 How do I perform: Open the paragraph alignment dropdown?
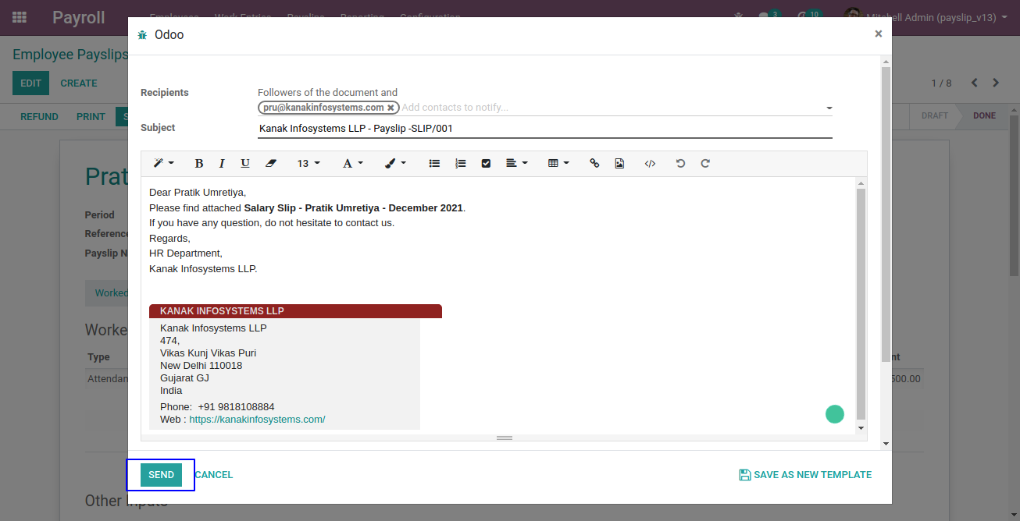pos(517,164)
